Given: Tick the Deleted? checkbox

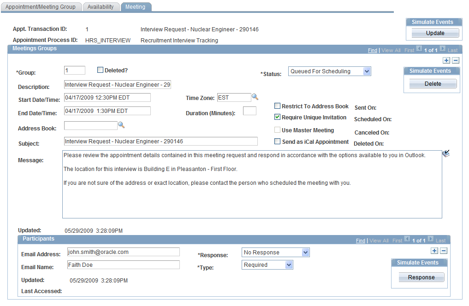Looking at the screenshot, I should pyautogui.click(x=100, y=70).
